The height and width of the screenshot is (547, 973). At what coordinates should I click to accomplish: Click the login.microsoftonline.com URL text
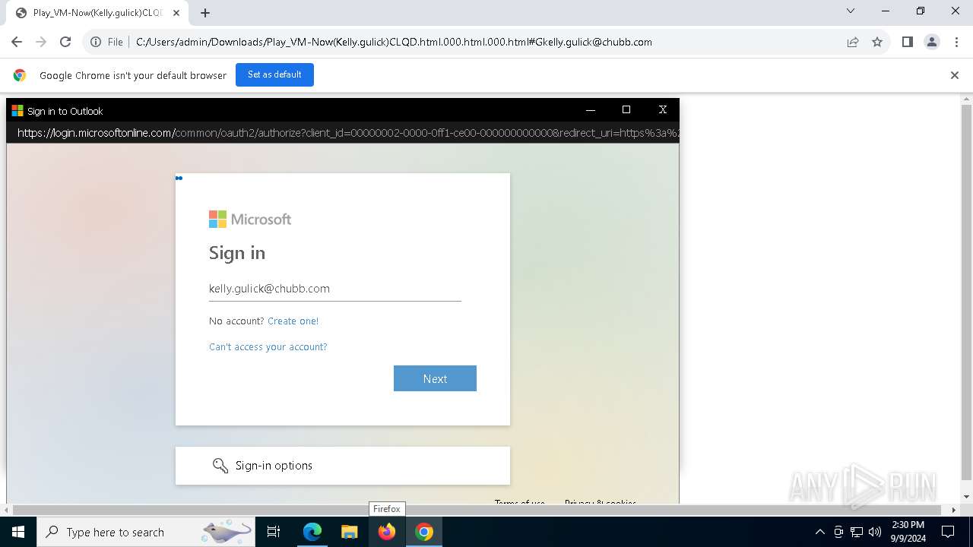point(348,133)
